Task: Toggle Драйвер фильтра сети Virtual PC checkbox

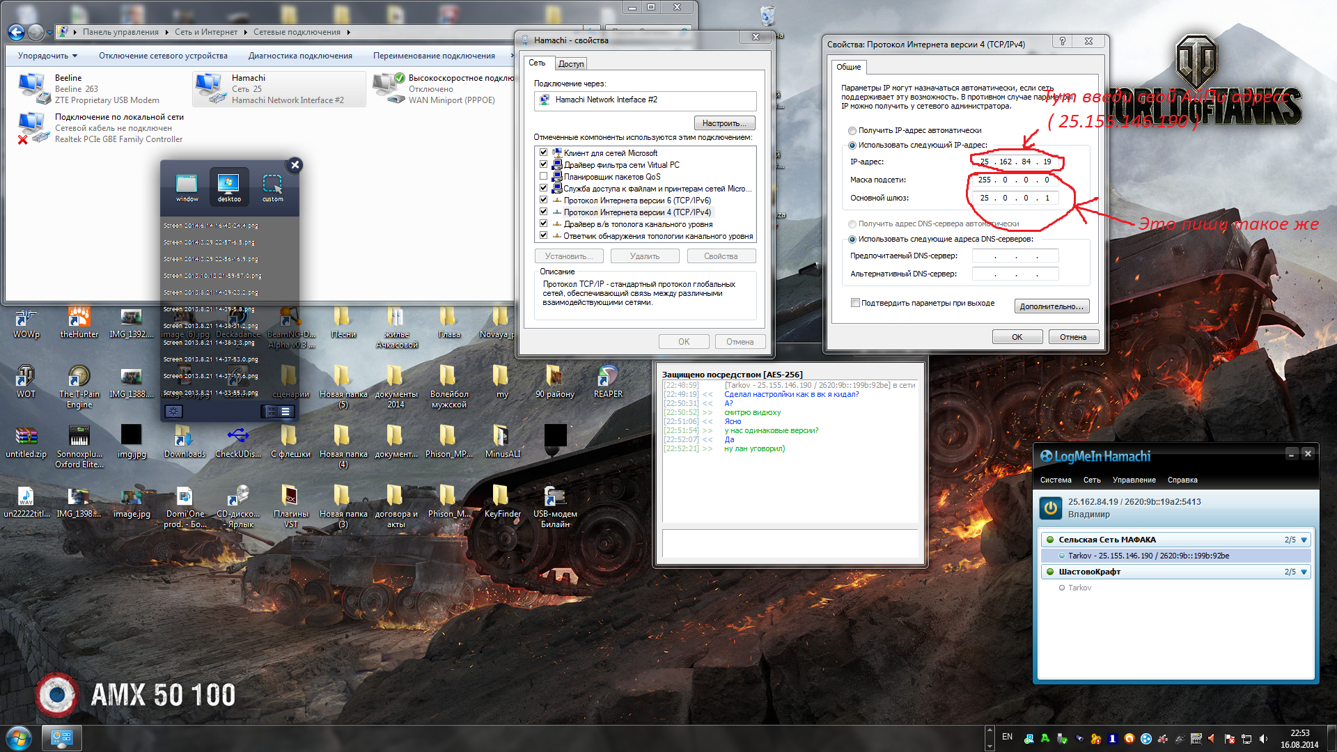Action: point(543,164)
